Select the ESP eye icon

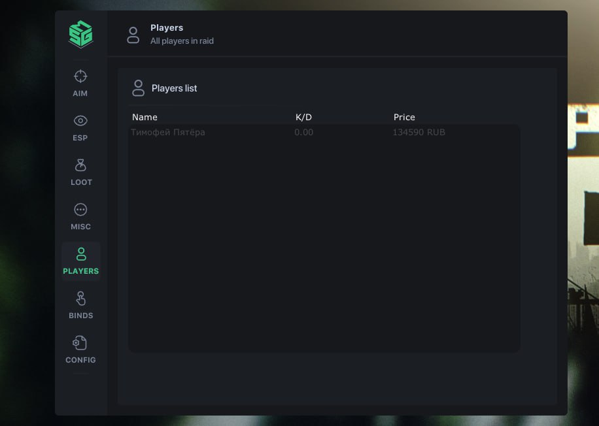coord(80,121)
